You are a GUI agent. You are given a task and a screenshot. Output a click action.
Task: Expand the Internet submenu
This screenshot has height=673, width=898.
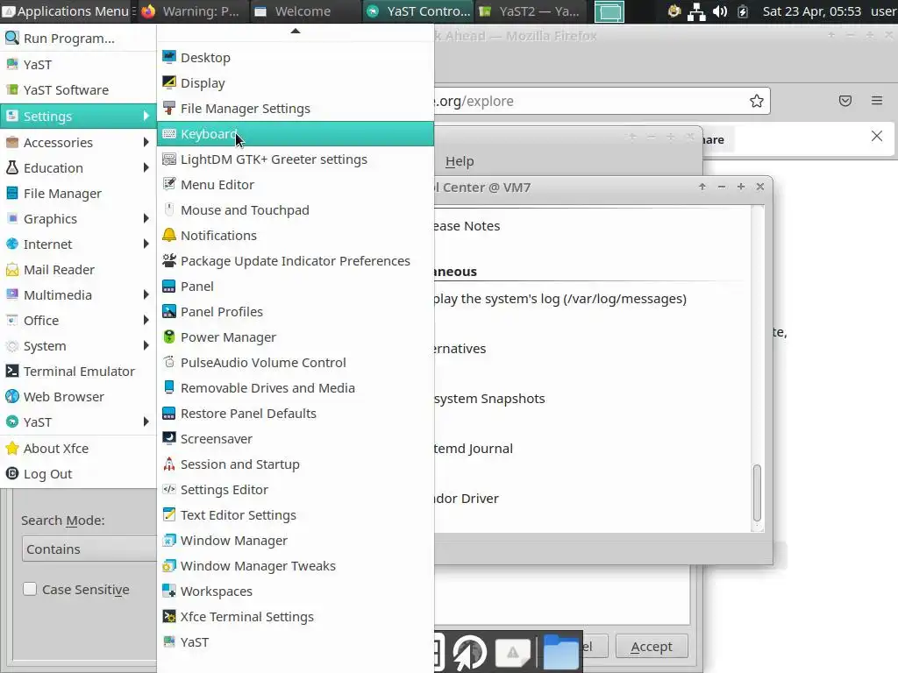[78, 244]
